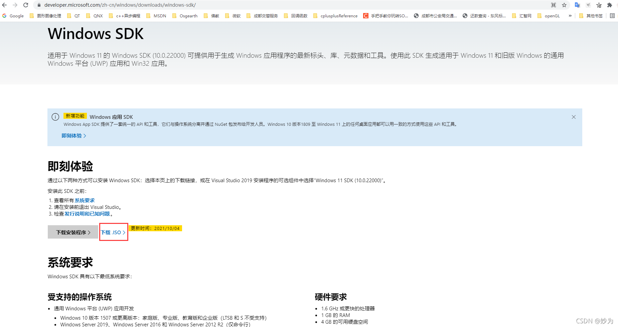This screenshot has height=327, width=618.
Task: Open the openGL bookmark folder
Action: coord(549,16)
